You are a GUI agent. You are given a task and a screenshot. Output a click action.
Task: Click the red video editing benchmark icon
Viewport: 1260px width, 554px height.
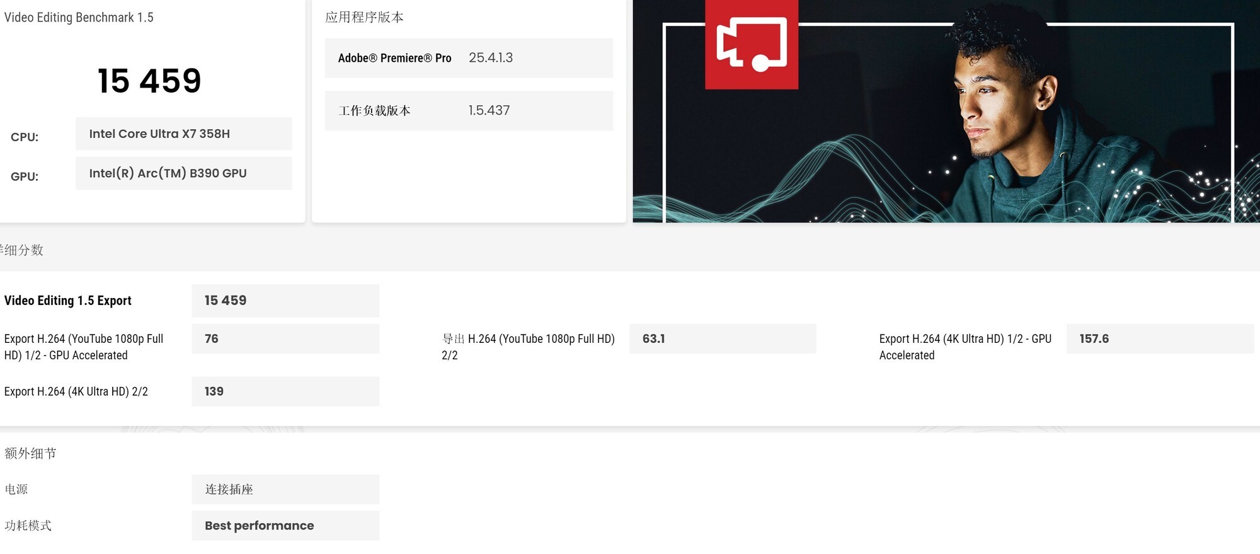(x=752, y=44)
